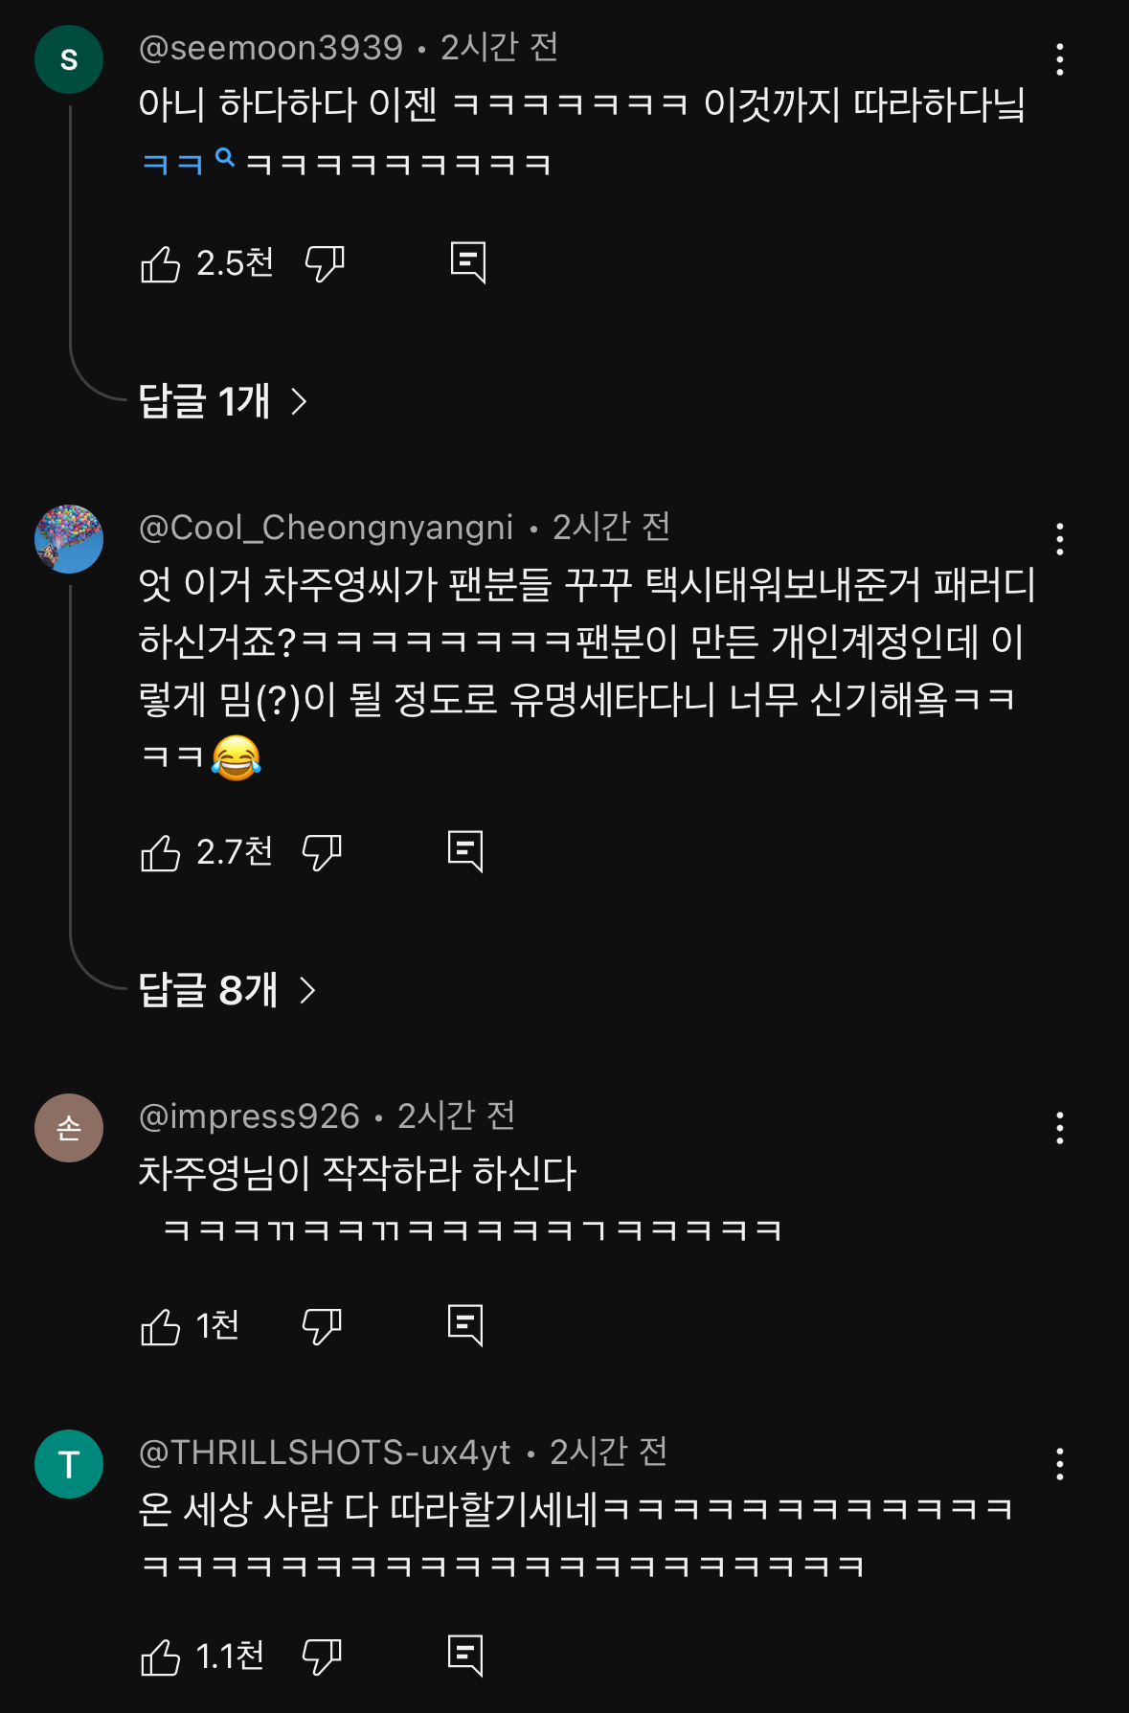Image resolution: width=1129 pixels, height=1713 pixels.
Task: Like the @impress926 comment
Action: point(161,1327)
